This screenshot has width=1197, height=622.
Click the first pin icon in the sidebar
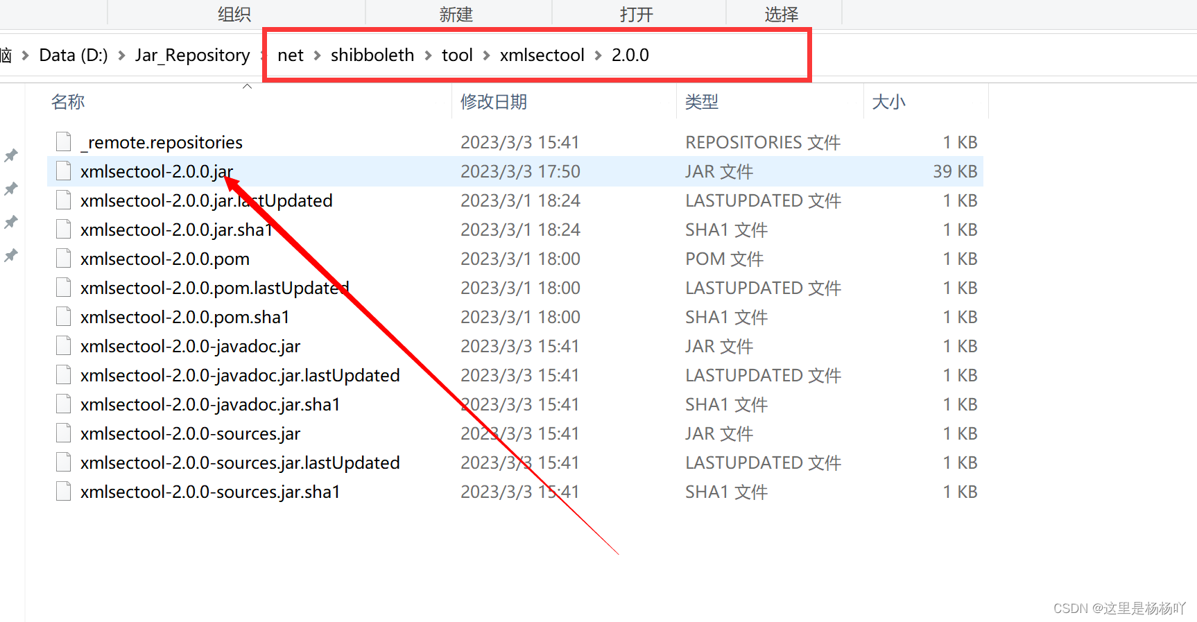click(x=11, y=155)
